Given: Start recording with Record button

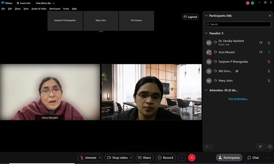Looking at the screenshot, I should pos(166,158).
